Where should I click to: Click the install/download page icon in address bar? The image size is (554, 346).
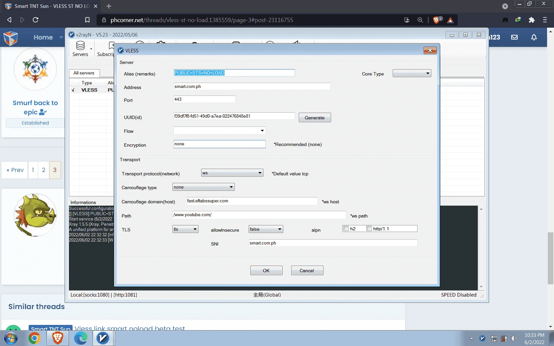click(x=407, y=20)
